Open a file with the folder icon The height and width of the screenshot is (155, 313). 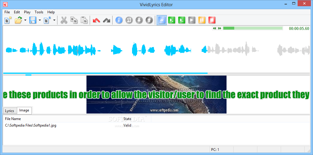(19, 20)
